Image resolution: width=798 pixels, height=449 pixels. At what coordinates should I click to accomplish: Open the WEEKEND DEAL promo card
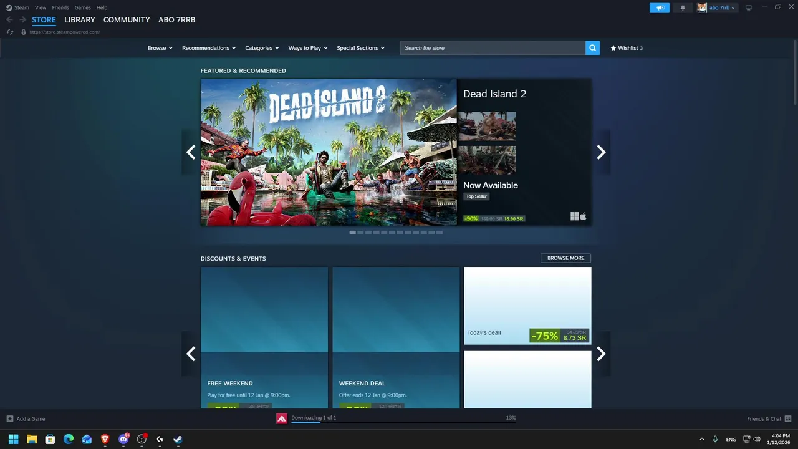pos(396,338)
